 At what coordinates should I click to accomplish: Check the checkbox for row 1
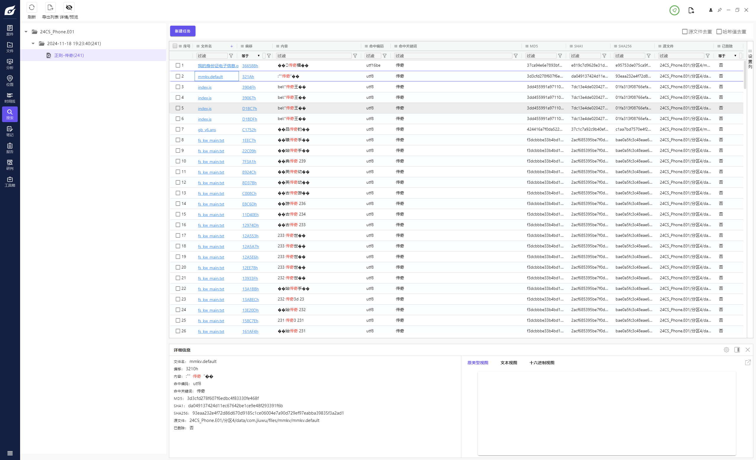(178, 65)
